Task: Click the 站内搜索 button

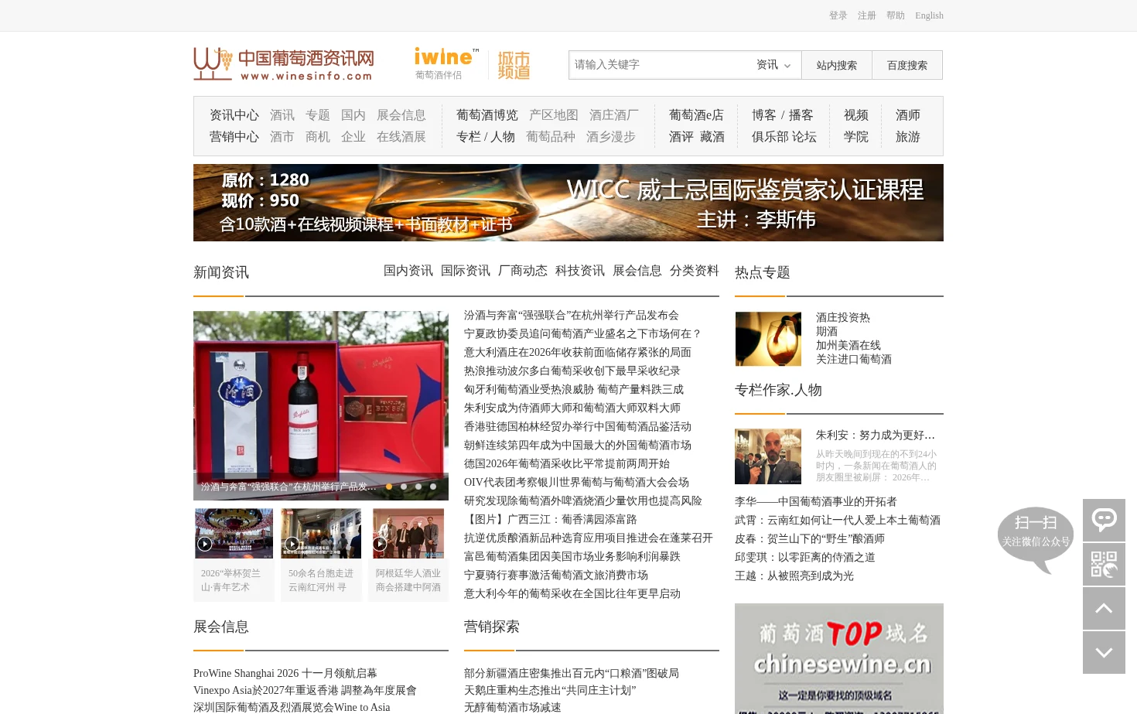Action: 837,65
